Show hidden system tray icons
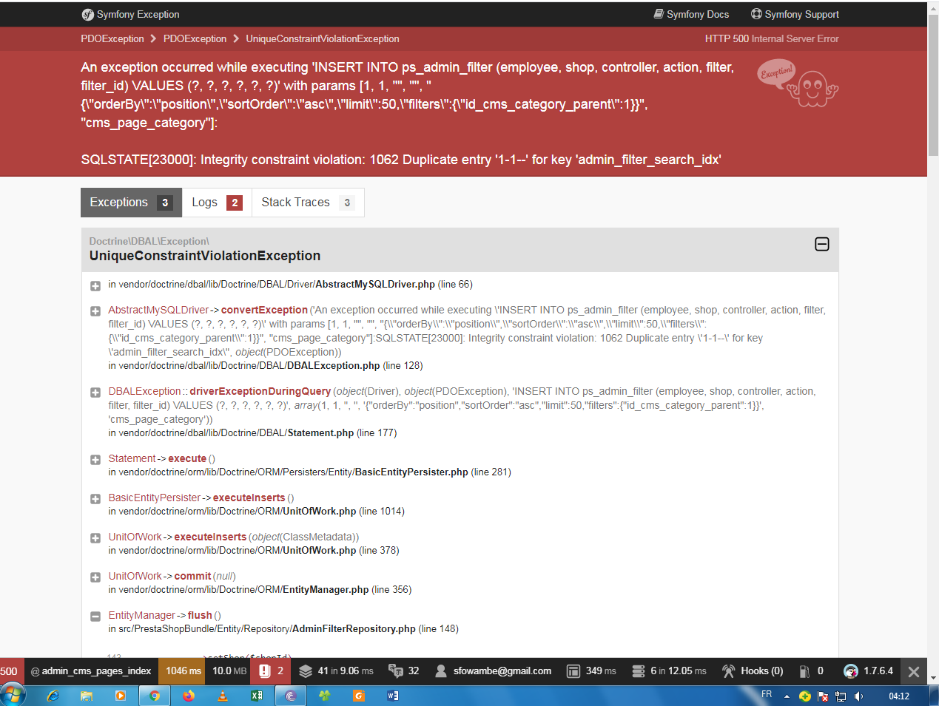This screenshot has height=706, width=939. [x=787, y=696]
